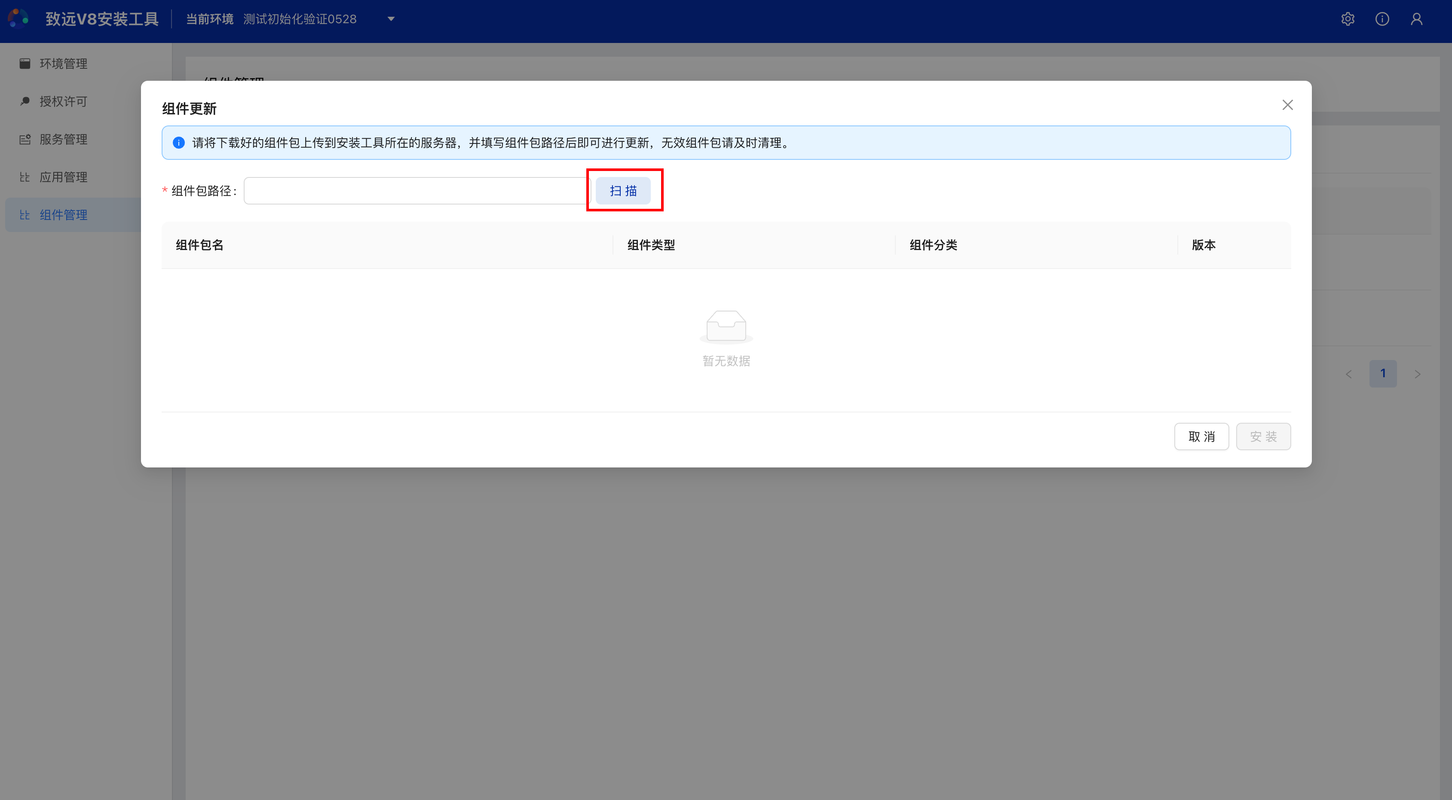
Task: Click the empty data inbox icon
Action: 726,326
